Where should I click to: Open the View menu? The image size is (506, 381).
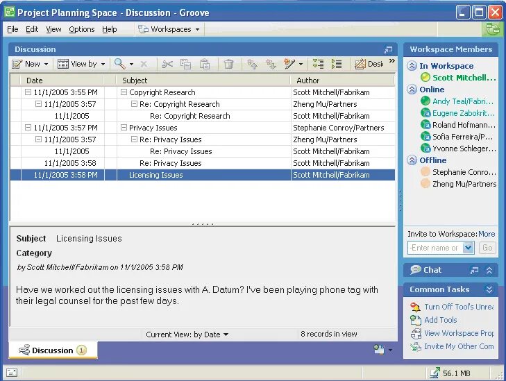(53, 29)
